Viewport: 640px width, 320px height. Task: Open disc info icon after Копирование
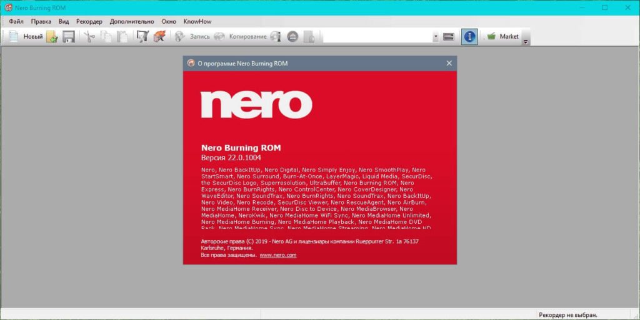pyautogui.click(x=276, y=37)
